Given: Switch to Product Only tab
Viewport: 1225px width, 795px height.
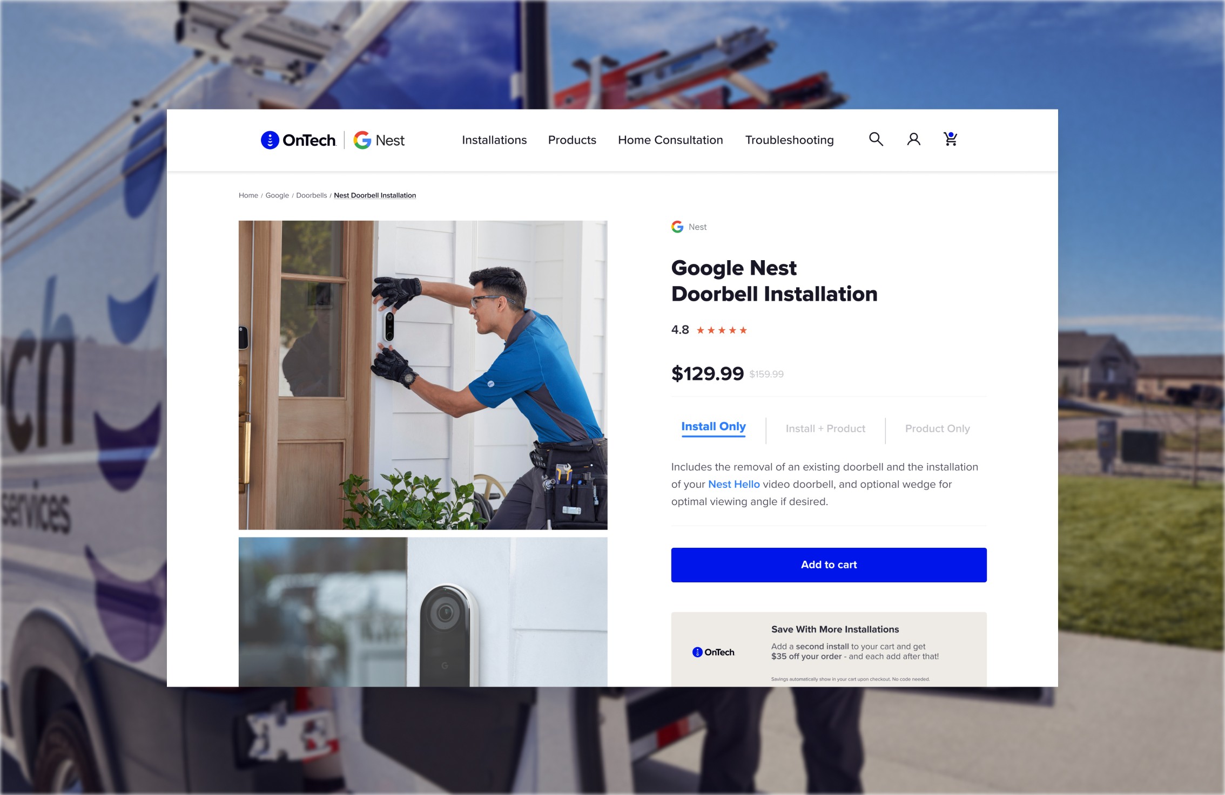Looking at the screenshot, I should tap(937, 429).
